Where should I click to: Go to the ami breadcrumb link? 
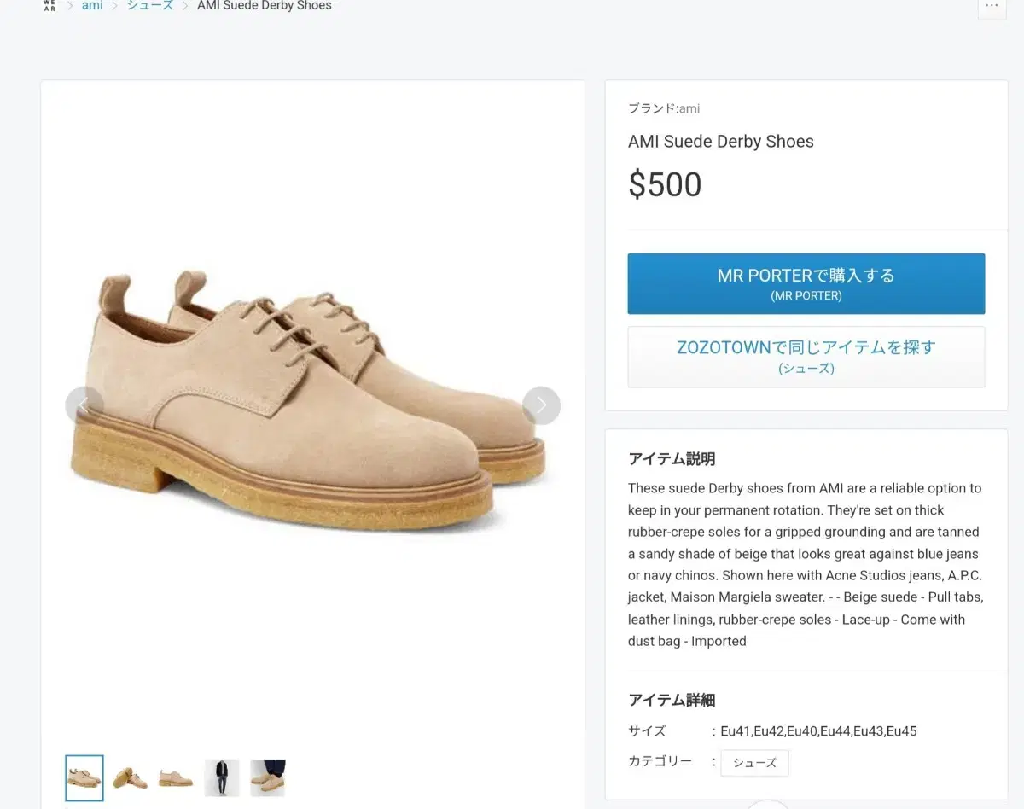tap(92, 5)
